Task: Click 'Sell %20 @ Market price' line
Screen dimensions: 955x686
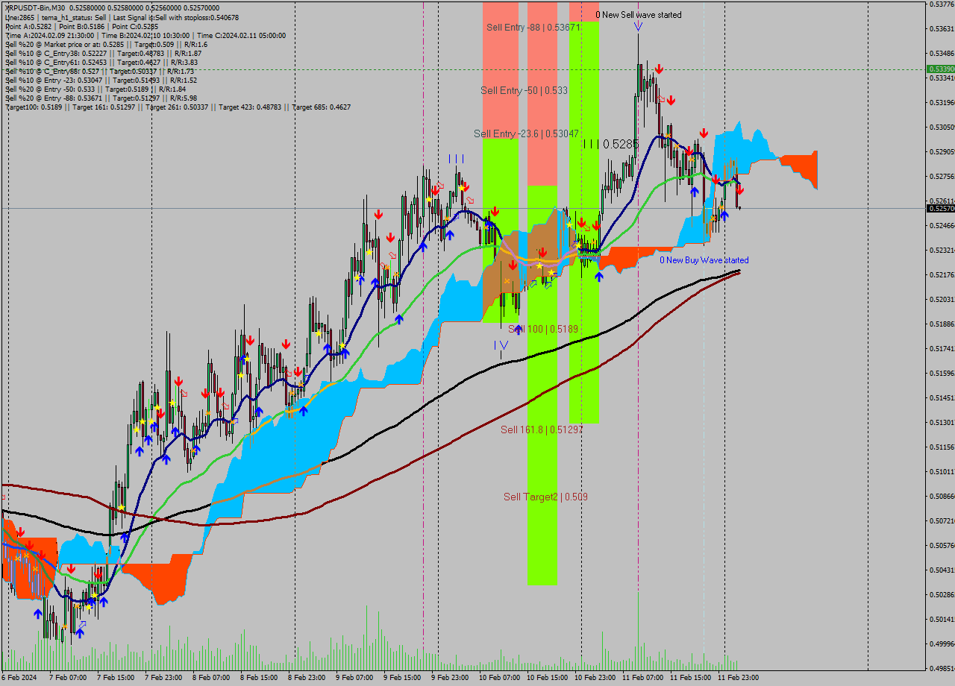Action: click(106, 44)
